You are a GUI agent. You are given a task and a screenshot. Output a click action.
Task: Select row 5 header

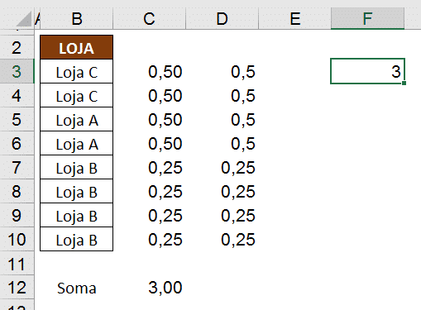click(17, 119)
